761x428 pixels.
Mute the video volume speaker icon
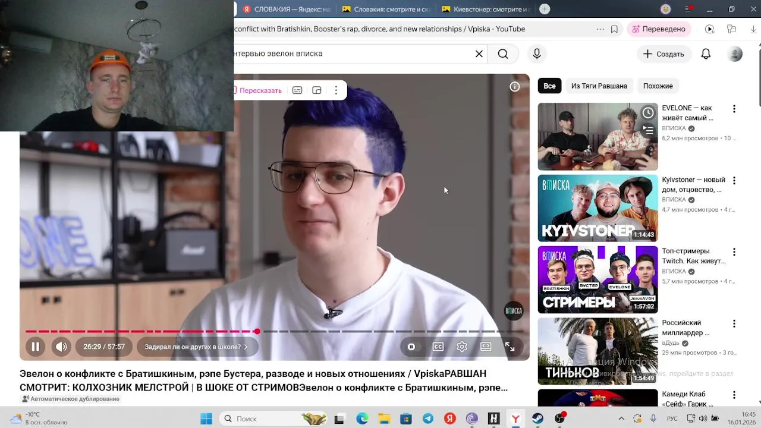coord(61,347)
